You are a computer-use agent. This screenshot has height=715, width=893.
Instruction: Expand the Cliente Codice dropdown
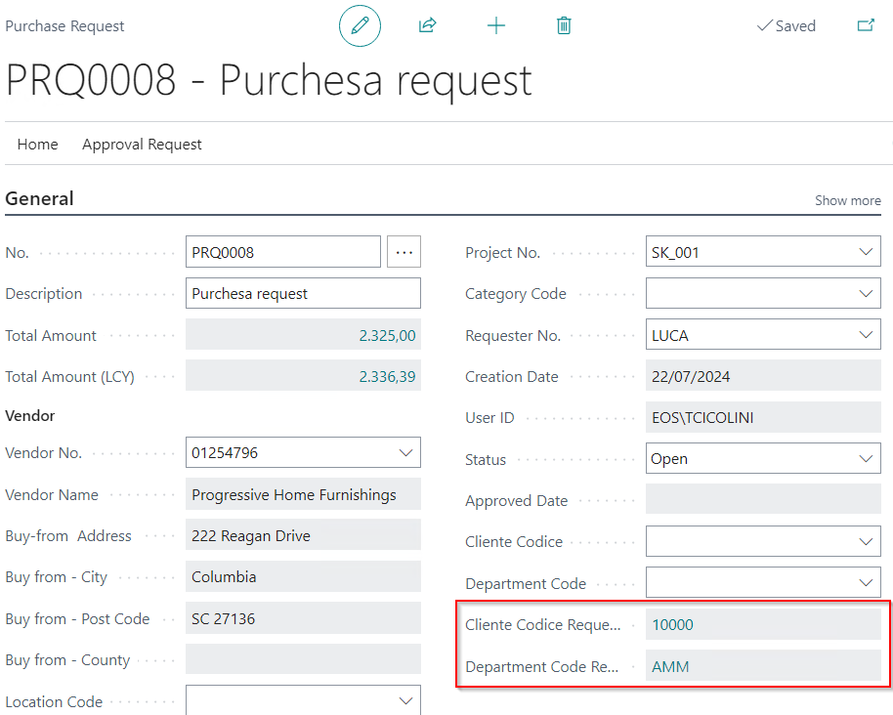866,541
